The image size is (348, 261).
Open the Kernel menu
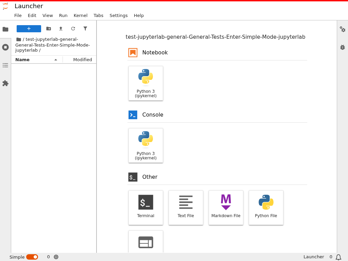coord(81,16)
